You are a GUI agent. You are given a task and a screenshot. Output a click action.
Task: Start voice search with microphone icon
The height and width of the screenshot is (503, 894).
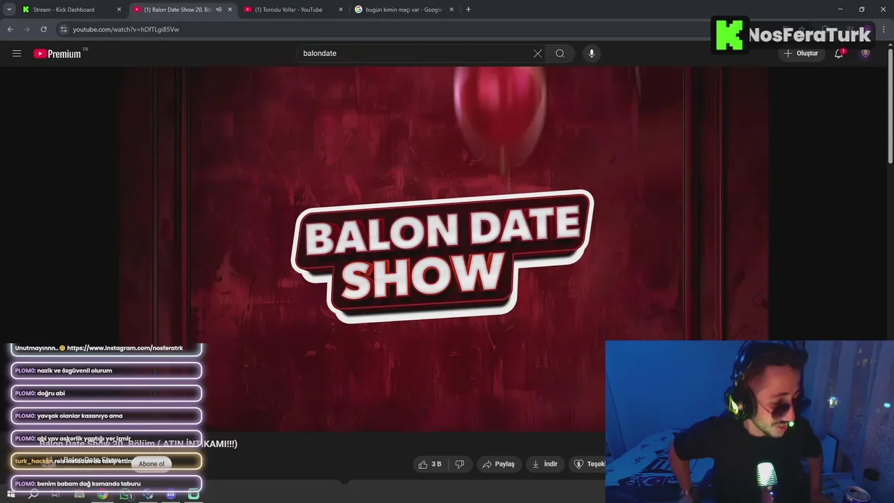592,54
